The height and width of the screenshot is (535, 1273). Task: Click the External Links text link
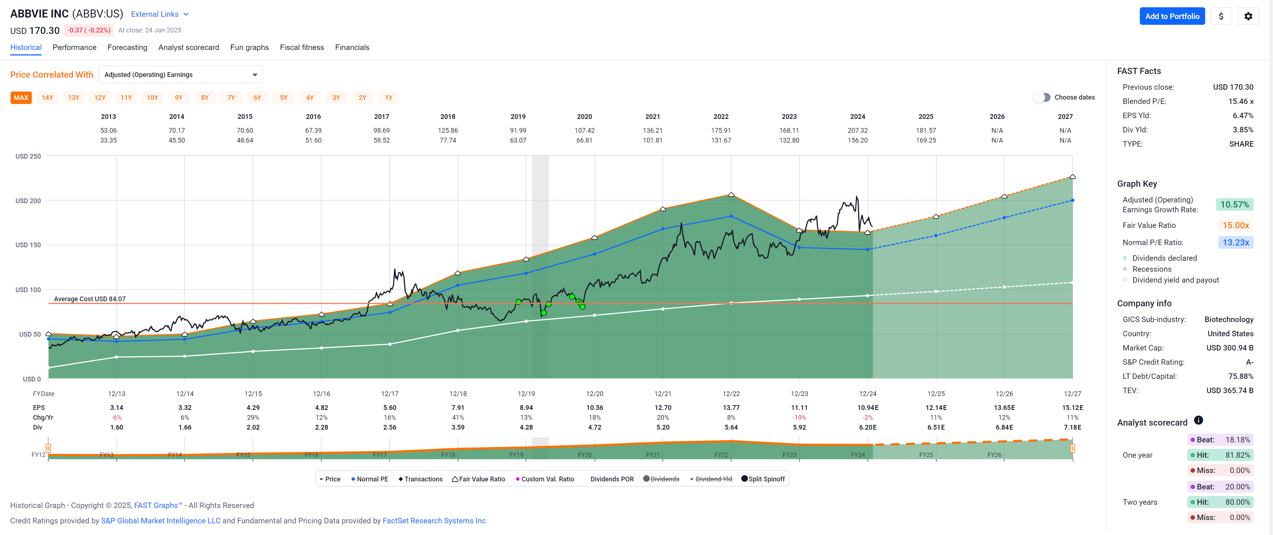click(155, 14)
